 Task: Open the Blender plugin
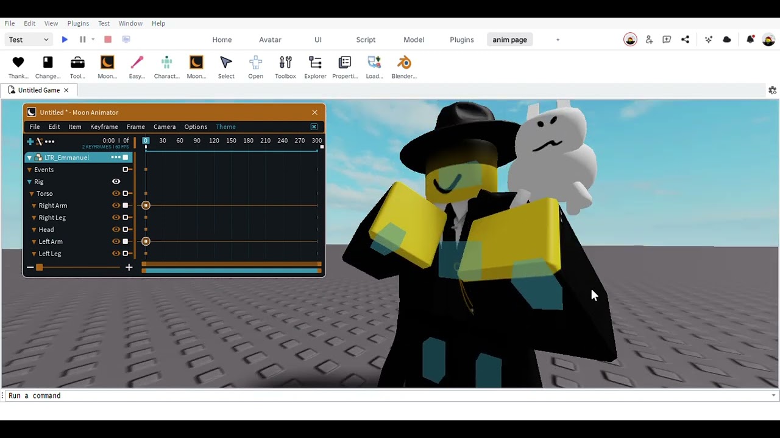point(404,63)
